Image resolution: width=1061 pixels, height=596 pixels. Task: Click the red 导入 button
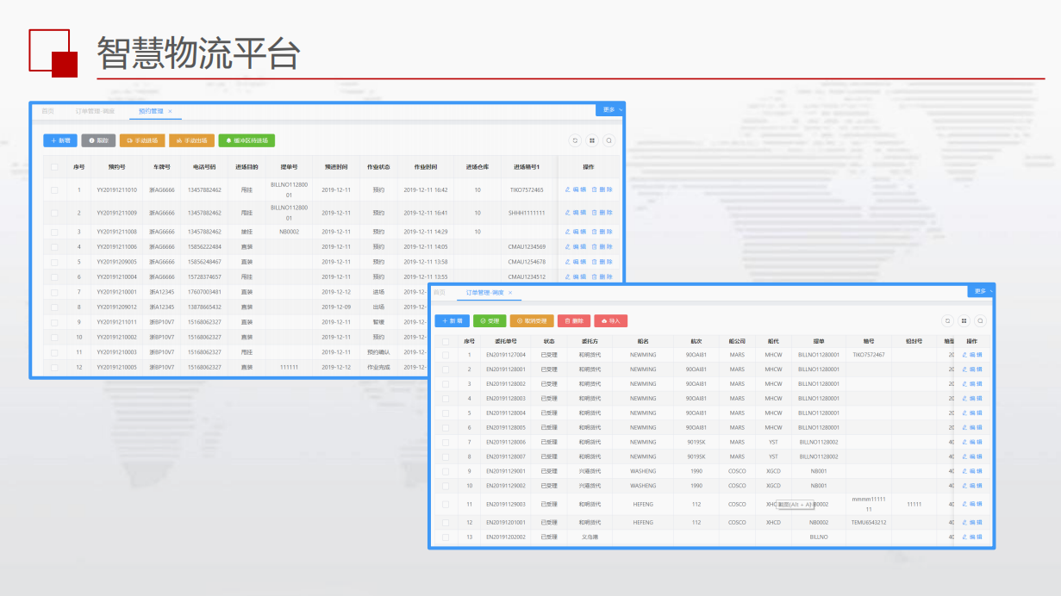tap(610, 320)
